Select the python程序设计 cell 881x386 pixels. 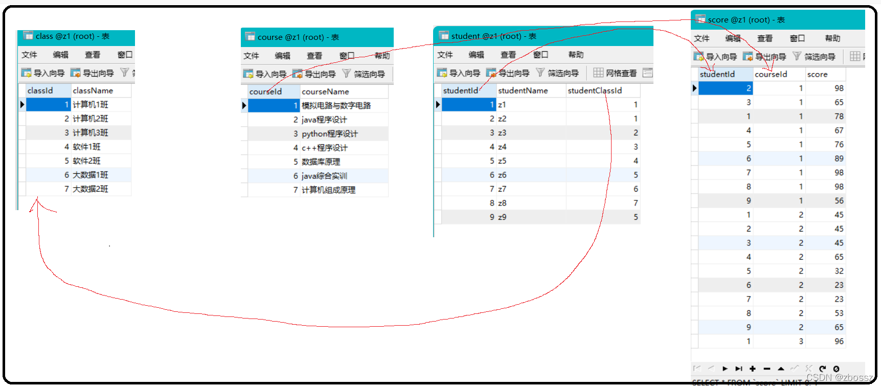[x=344, y=133]
